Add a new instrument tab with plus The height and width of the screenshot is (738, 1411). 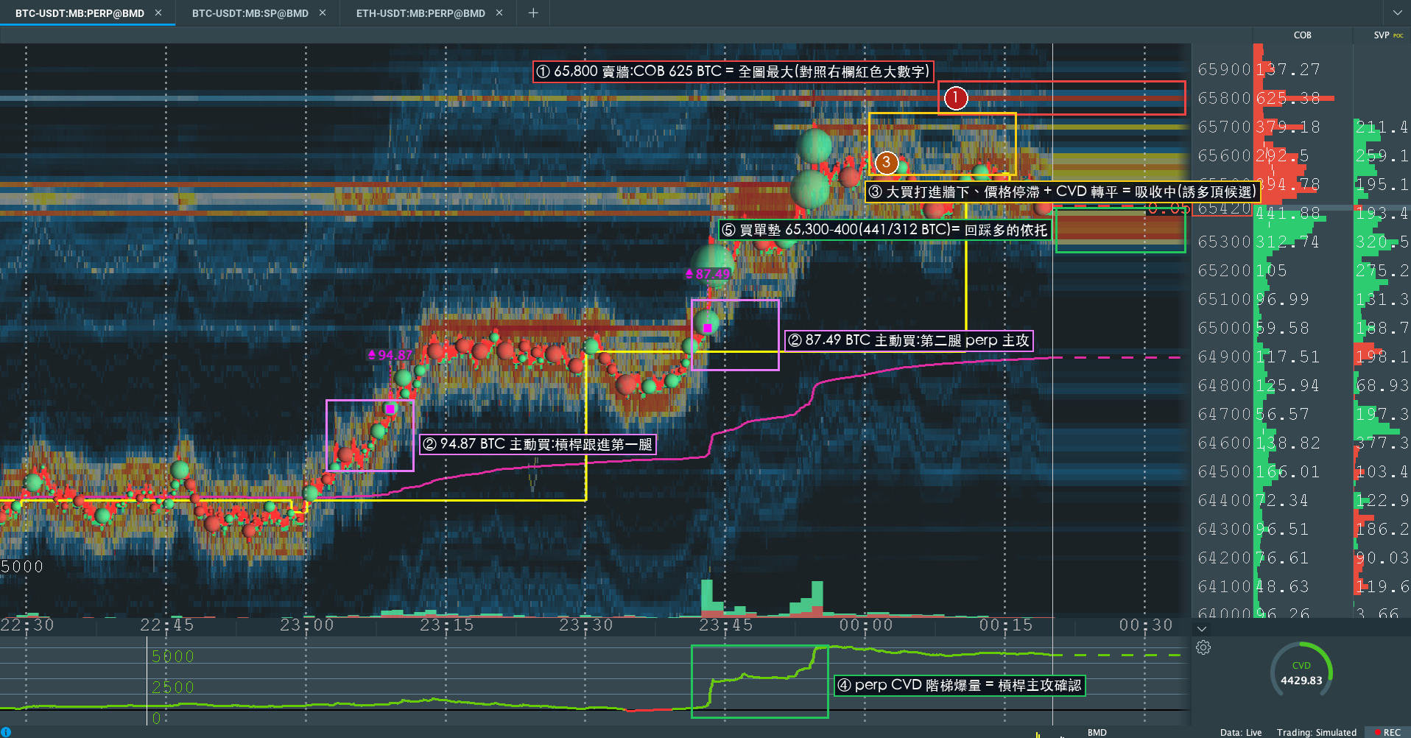coord(533,13)
